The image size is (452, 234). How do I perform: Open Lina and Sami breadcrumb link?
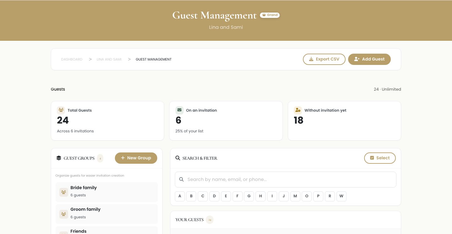pyautogui.click(x=109, y=59)
